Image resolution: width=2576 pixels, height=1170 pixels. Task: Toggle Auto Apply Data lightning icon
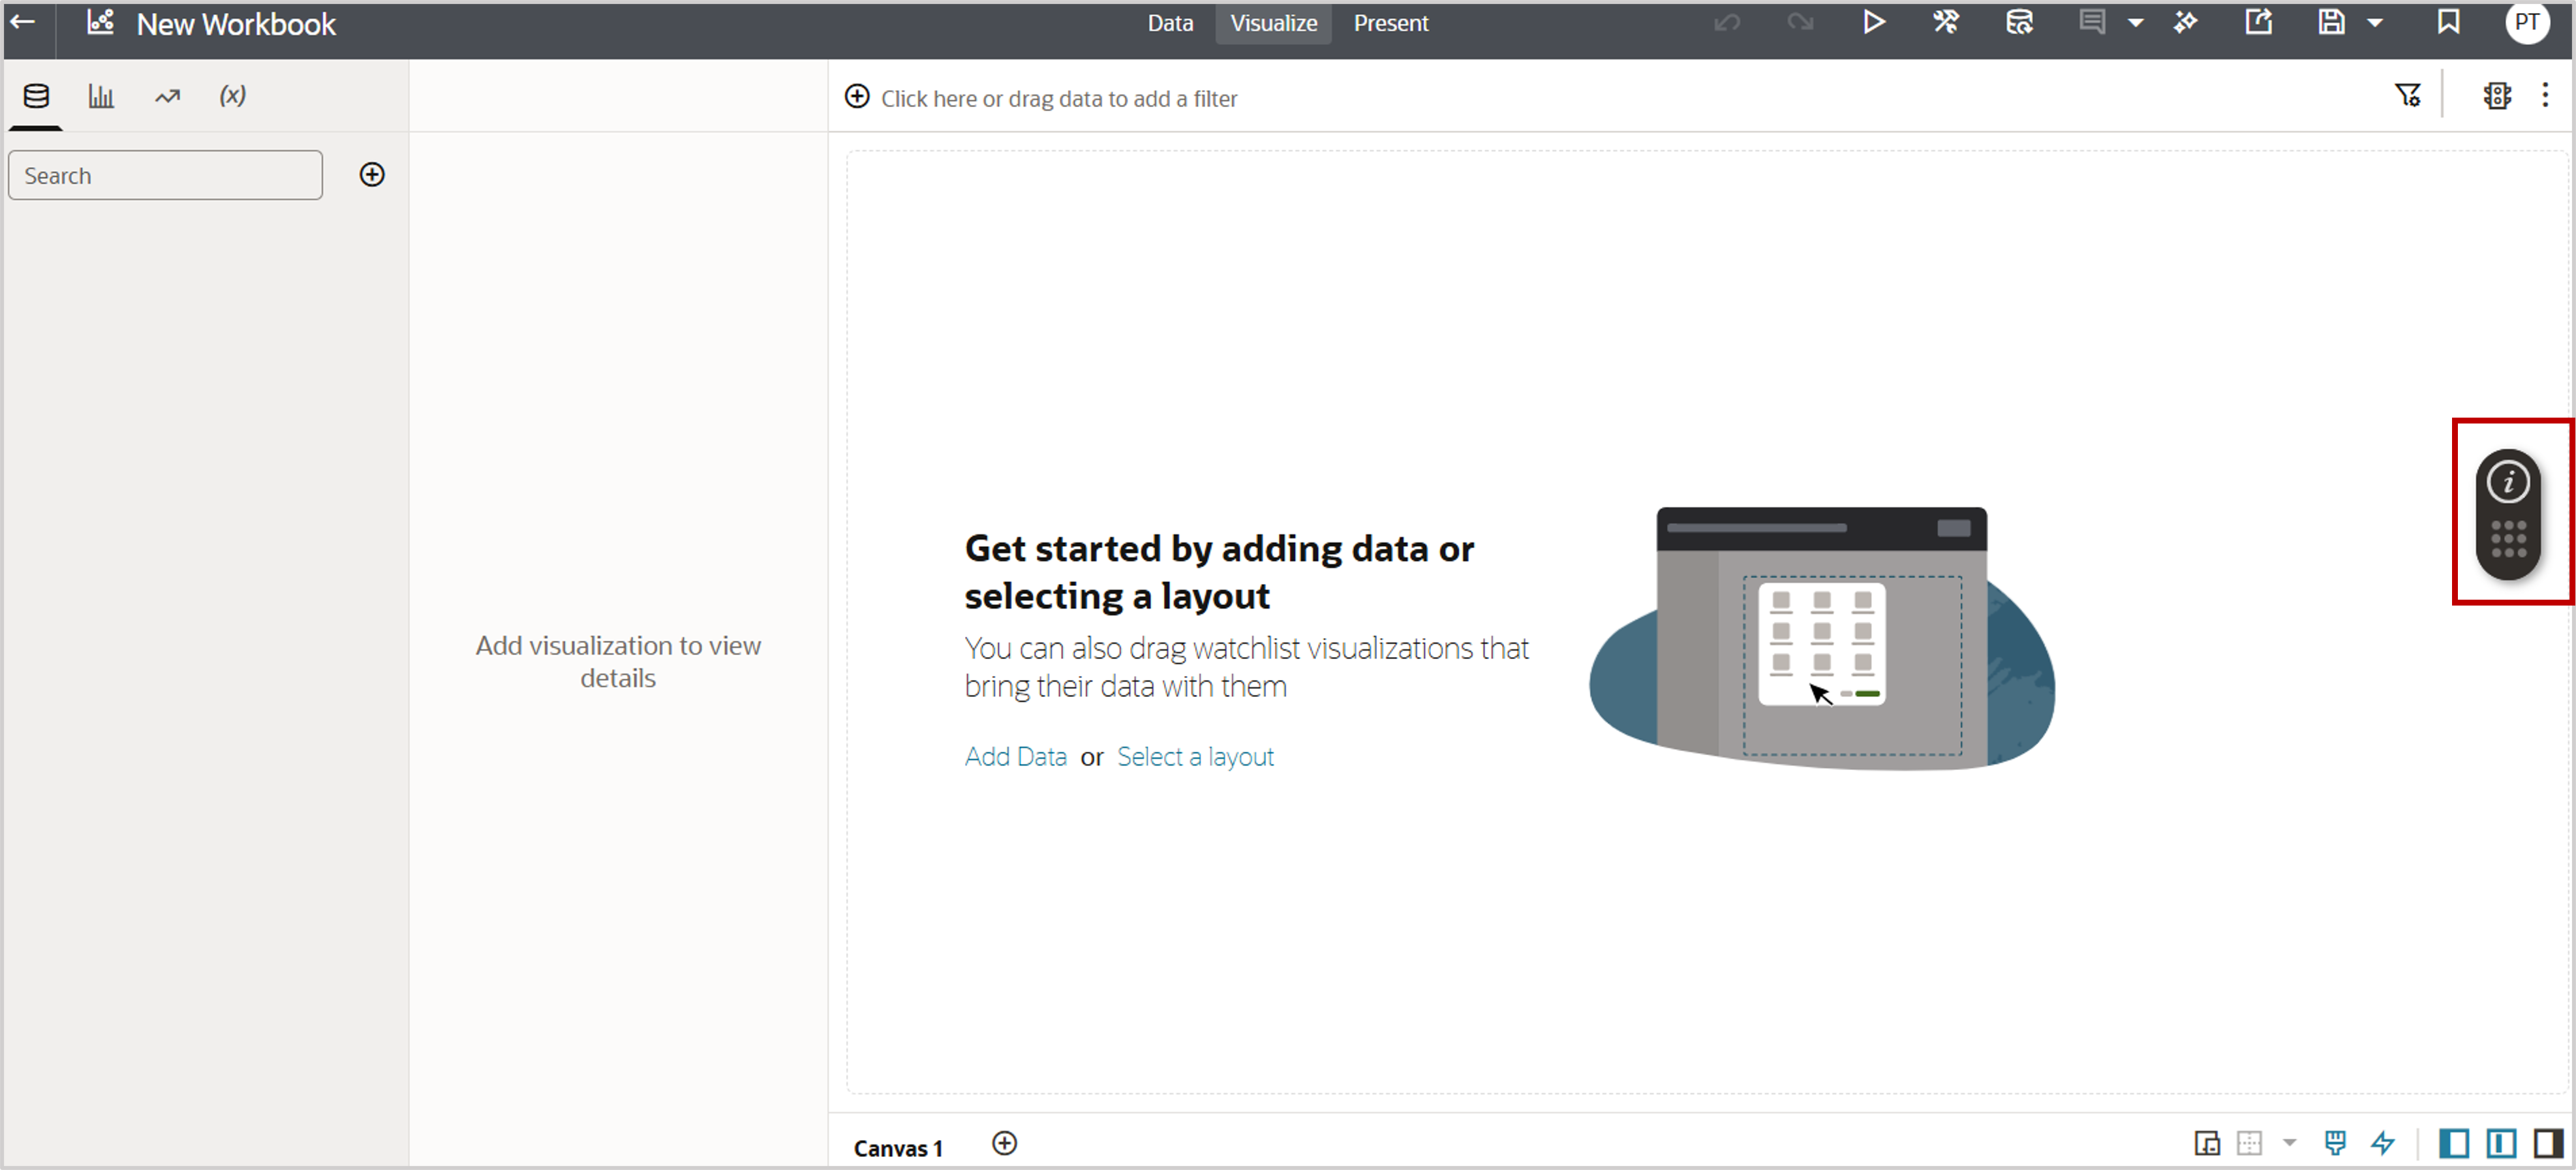pyautogui.click(x=2384, y=1143)
